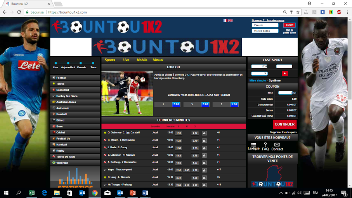Click the Pseudo username input field
This screenshot has width=352, height=198.
(x=265, y=25)
